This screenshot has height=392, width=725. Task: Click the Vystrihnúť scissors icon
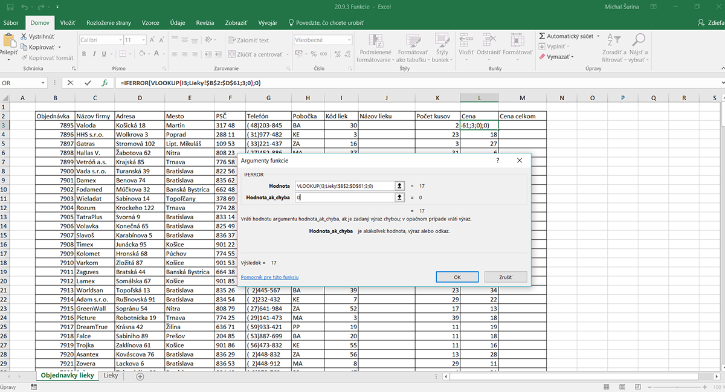pos(24,36)
